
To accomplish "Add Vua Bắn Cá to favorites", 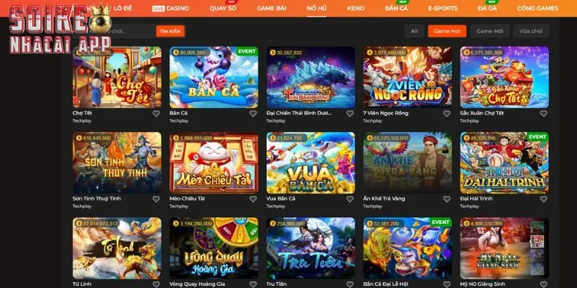I will coord(350,199).
